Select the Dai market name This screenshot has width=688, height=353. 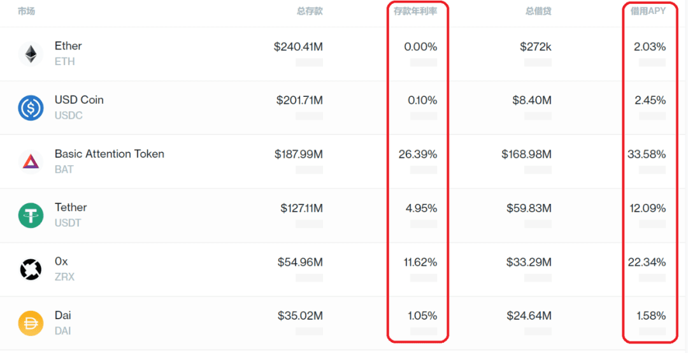click(62, 315)
